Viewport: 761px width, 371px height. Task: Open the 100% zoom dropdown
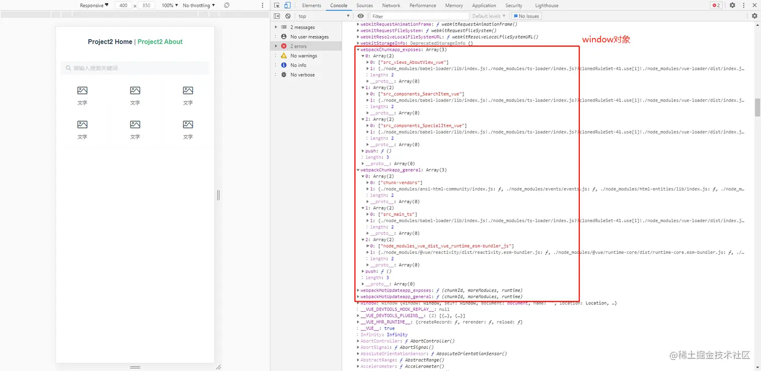(170, 6)
